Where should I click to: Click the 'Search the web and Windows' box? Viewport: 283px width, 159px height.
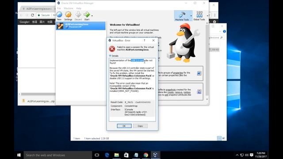click(58, 155)
